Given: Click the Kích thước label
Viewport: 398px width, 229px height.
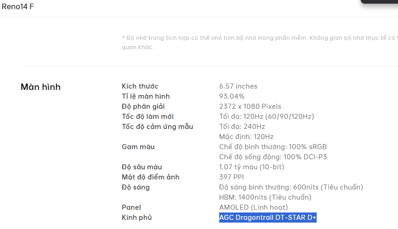Looking at the screenshot, I should tap(140, 86).
